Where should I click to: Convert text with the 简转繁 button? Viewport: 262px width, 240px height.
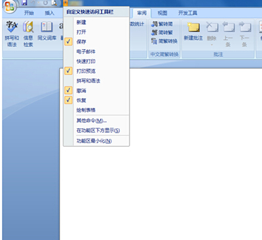(x=162, y=33)
